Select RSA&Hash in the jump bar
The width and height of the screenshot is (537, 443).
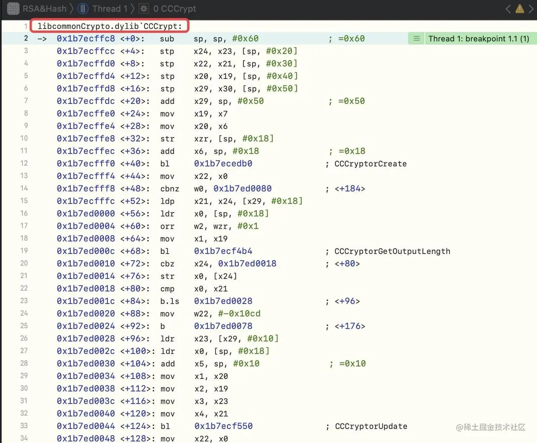(x=45, y=8)
